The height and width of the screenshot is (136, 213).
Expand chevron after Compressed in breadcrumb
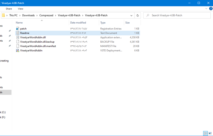56,15
